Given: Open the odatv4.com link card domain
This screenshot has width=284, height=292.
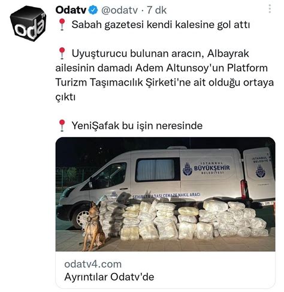Looking at the screenshot, I should (93, 264).
